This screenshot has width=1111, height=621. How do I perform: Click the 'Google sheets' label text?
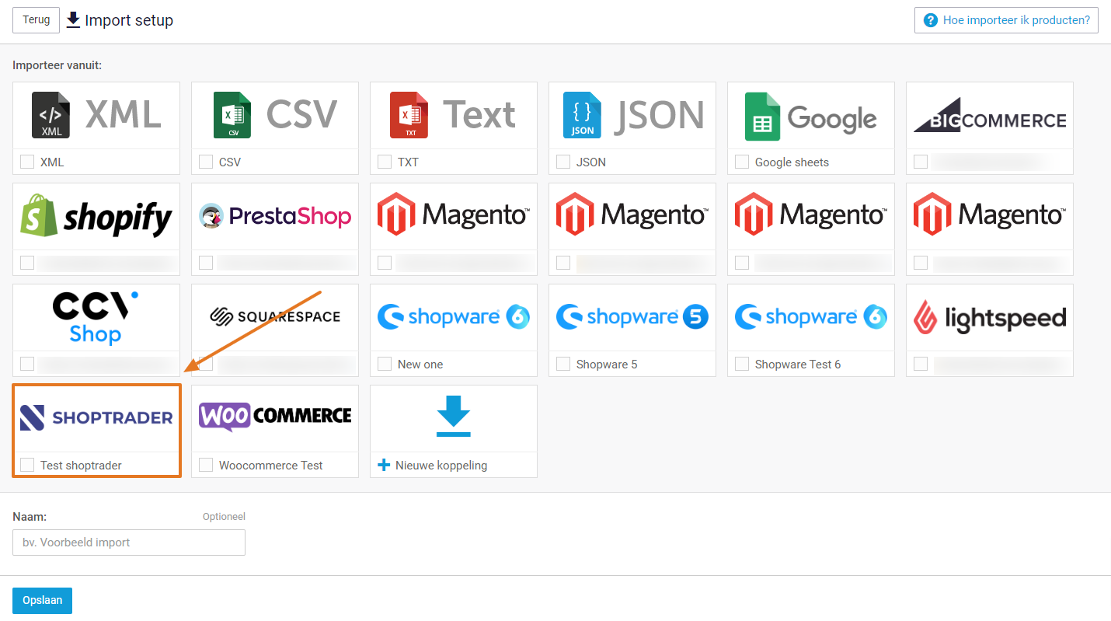[792, 162]
